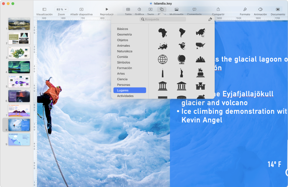Select slide 5 thumbnail
This screenshot has width=288, height=187.
pos(19,82)
